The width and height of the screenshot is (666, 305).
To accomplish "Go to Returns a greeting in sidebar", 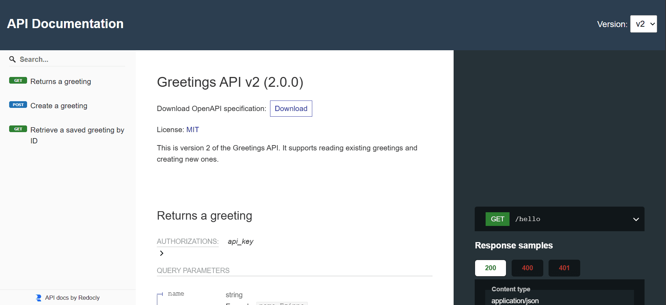I will pos(60,82).
